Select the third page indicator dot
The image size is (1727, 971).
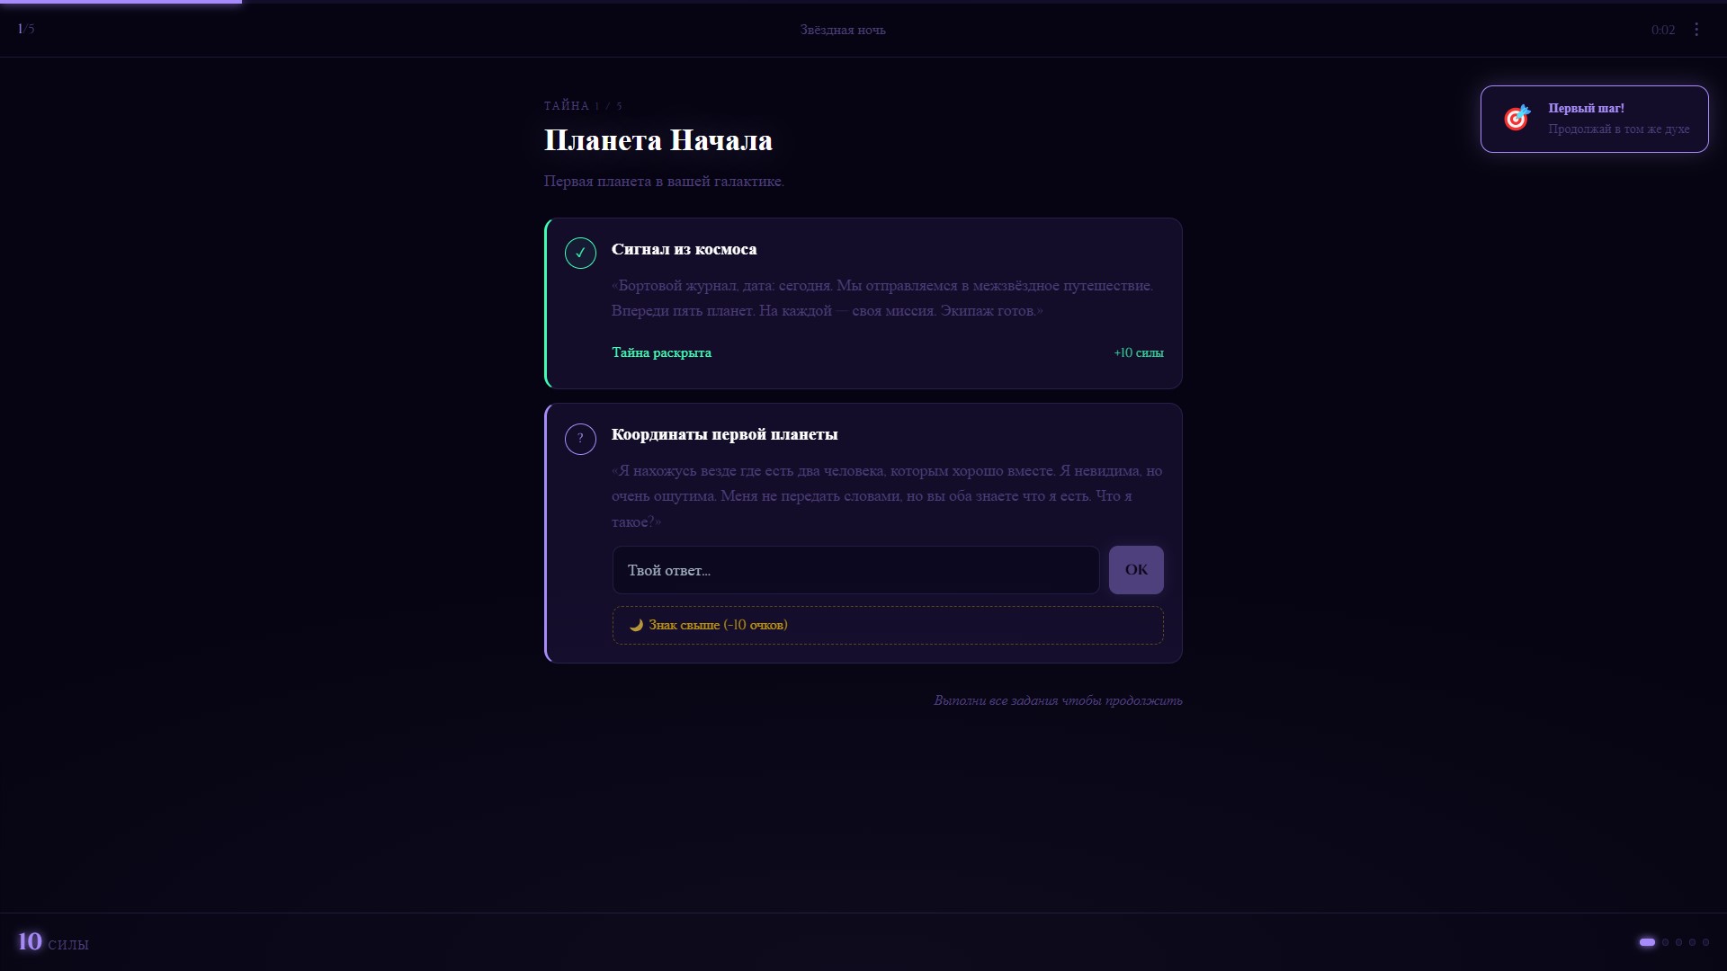click(x=1678, y=942)
